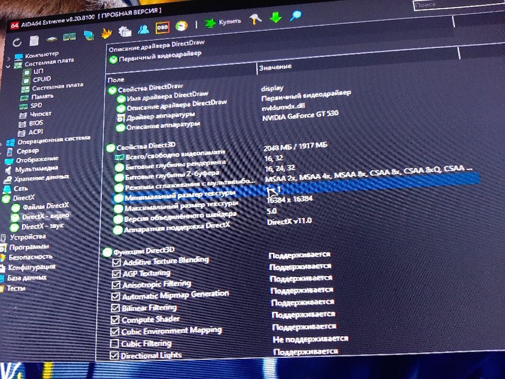Collapse the Системная плата tree node

[8, 67]
